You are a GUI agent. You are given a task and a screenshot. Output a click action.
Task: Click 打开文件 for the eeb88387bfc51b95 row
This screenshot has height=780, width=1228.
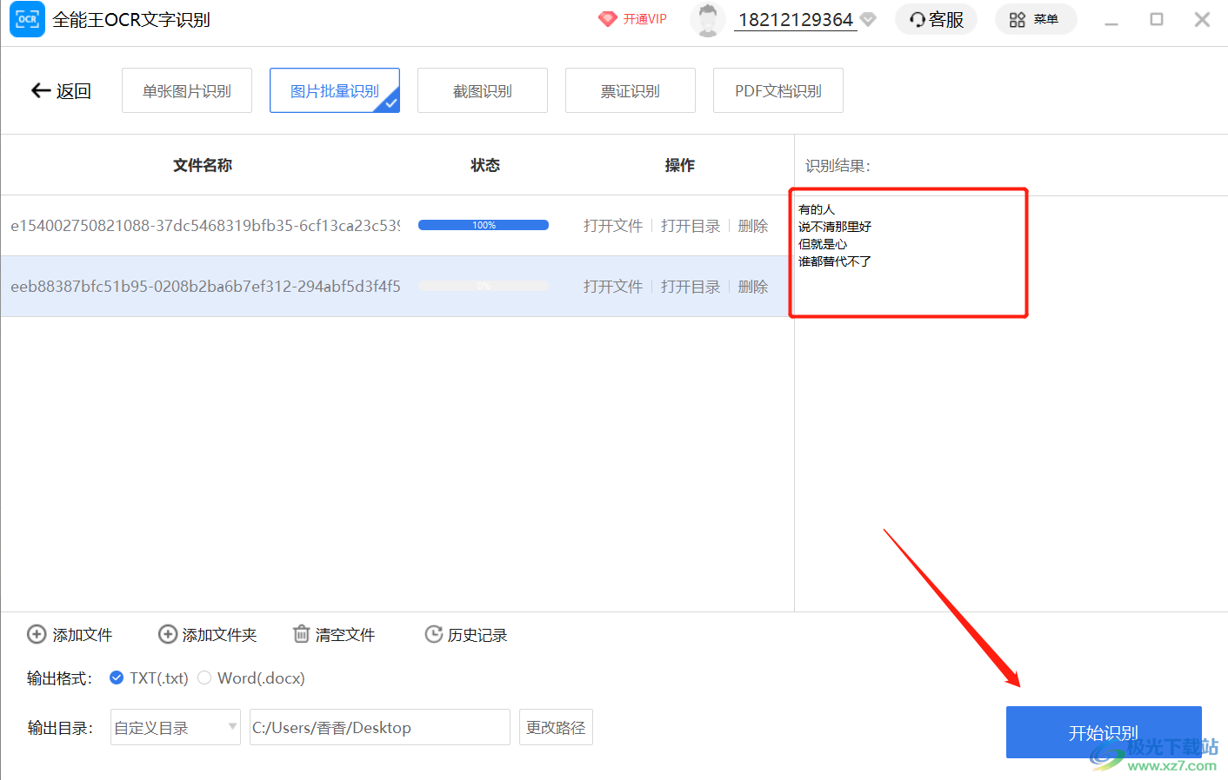pyautogui.click(x=613, y=287)
